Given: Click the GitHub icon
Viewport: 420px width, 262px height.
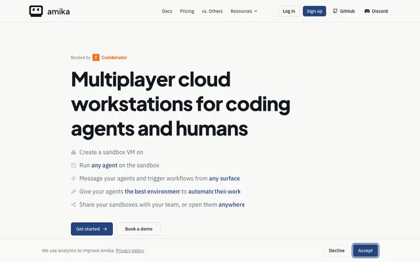Looking at the screenshot, I should (335, 11).
